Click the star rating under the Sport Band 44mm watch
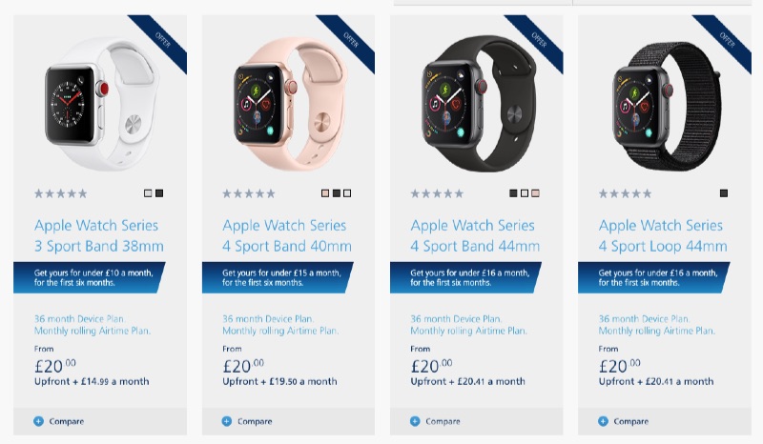The height and width of the screenshot is (444, 763). pyautogui.click(x=437, y=193)
